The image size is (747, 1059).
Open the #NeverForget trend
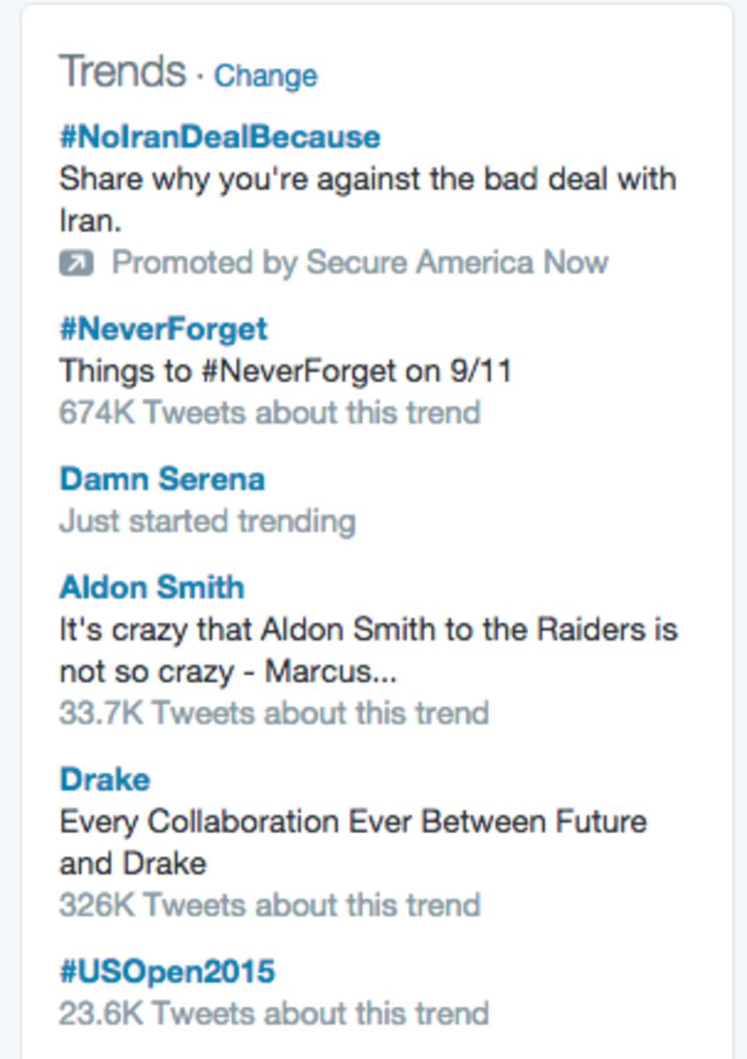pyautogui.click(x=163, y=329)
